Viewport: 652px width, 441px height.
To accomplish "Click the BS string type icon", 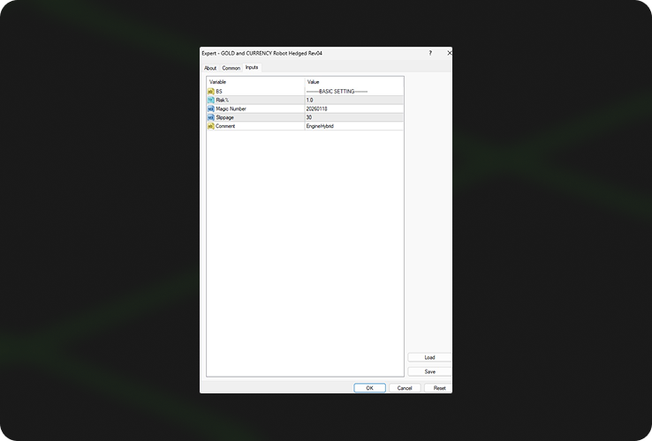I will pos(211,91).
